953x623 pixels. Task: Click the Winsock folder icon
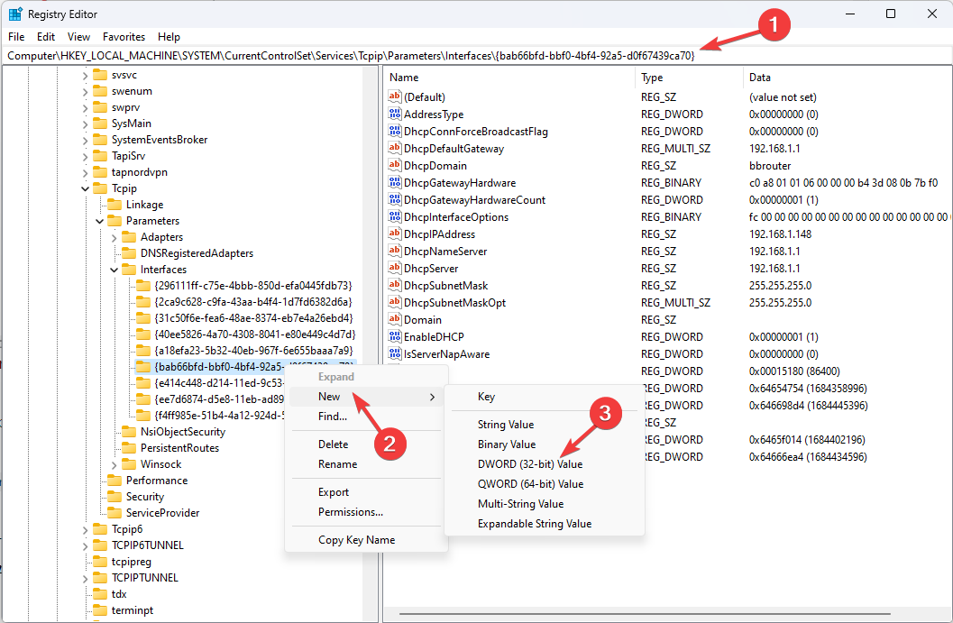tap(129, 463)
